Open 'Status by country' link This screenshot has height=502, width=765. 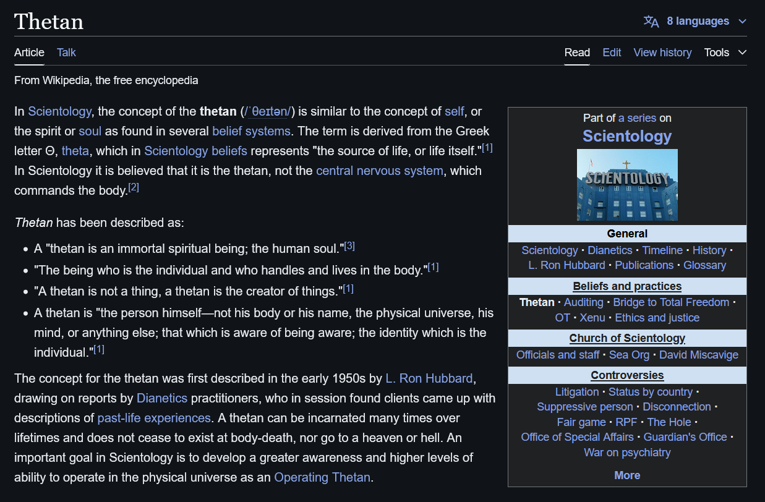point(651,392)
